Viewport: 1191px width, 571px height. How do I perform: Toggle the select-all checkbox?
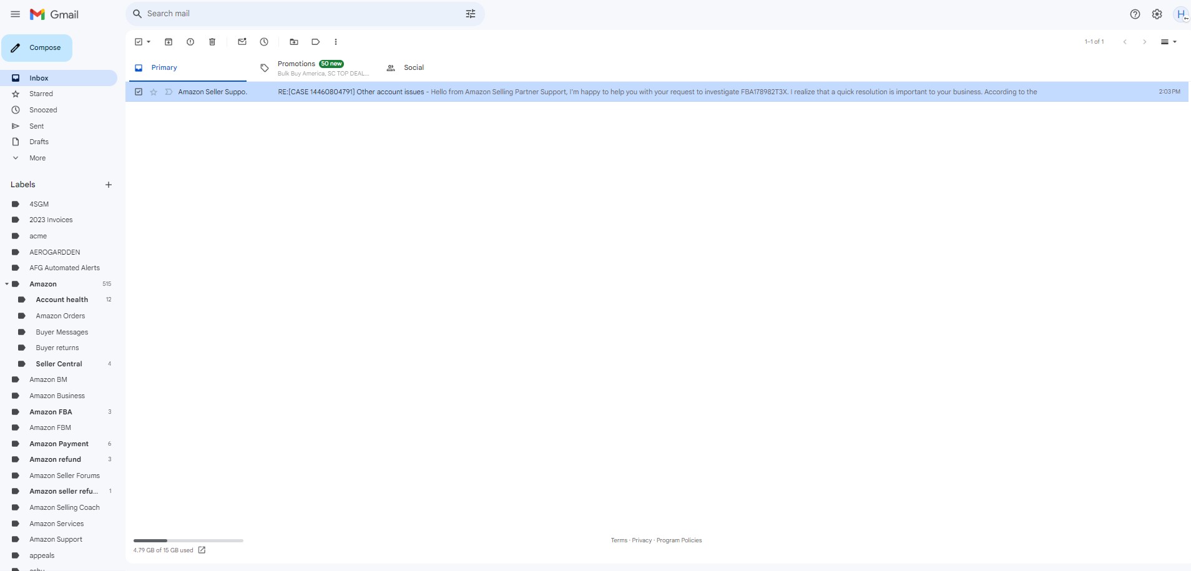139,42
